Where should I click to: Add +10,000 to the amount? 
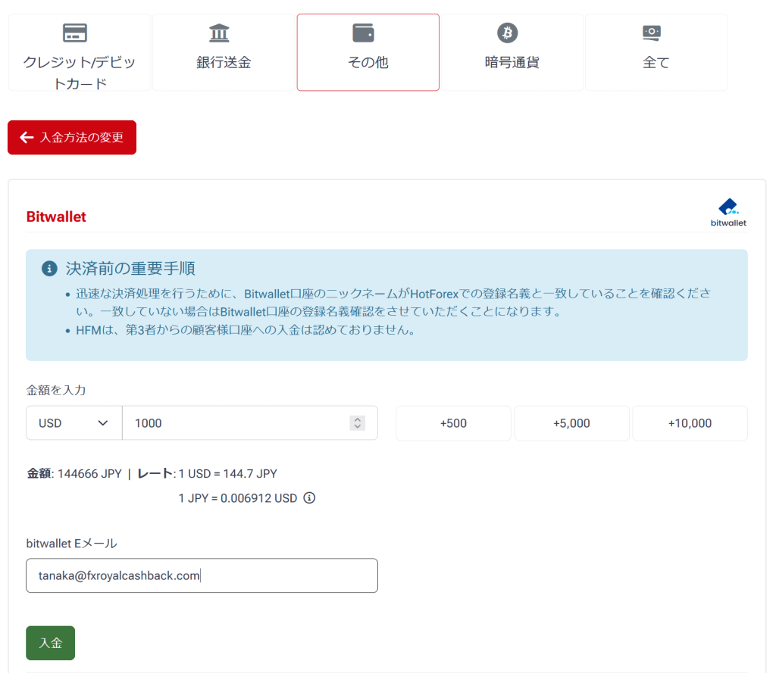pos(690,423)
